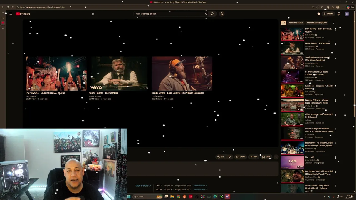Click the magnifier search button
This screenshot has width=356, height=200.
pos(212,14)
